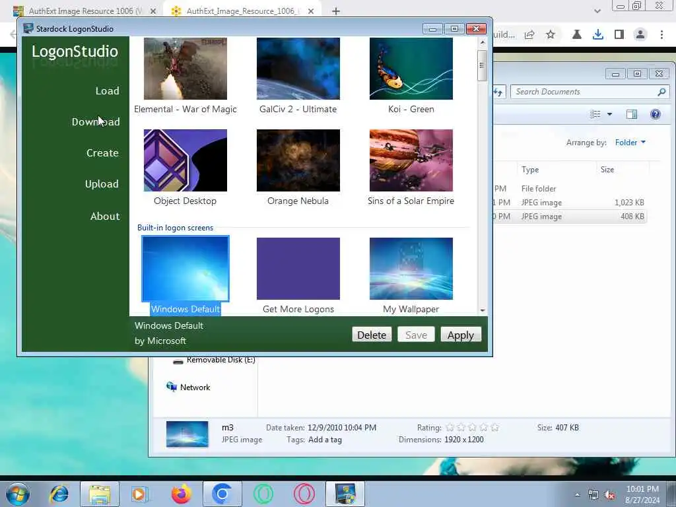Viewport: 676px width, 507px height.
Task: Open the browser downloads icon
Action: coord(598,35)
